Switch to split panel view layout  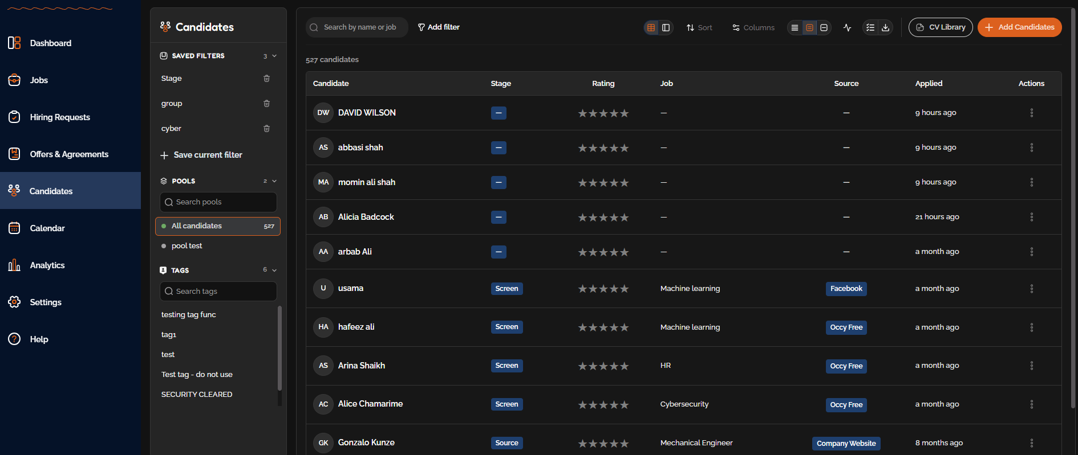pyautogui.click(x=666, y=27)
